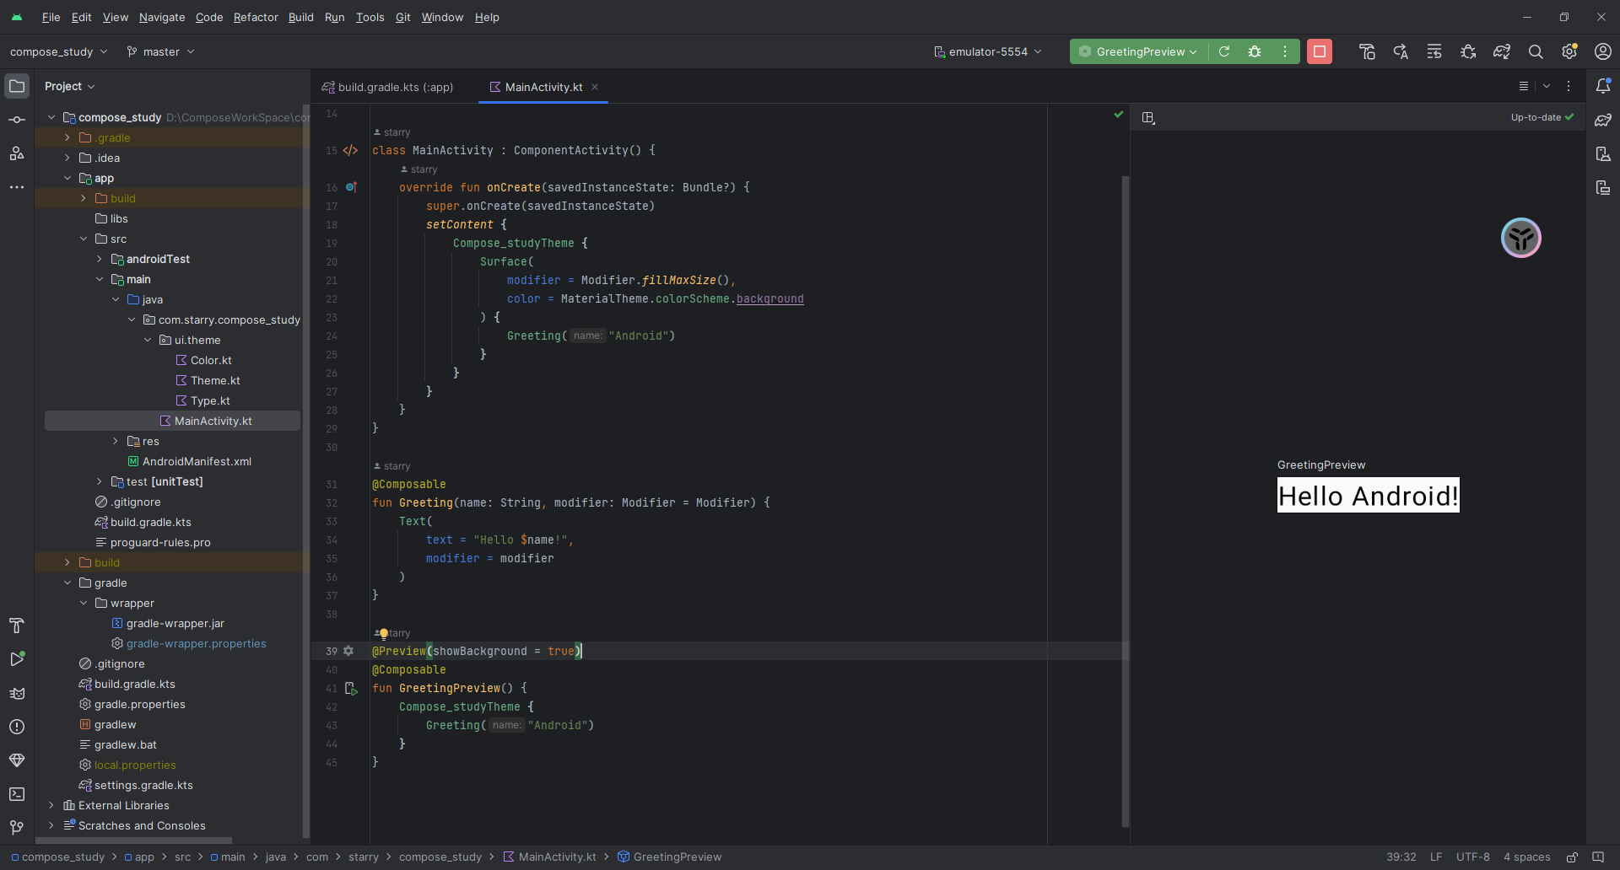The height and width of the screenshot is (870, 1620).
Task: Collapse the app module folder
Action: coord(67,178)
